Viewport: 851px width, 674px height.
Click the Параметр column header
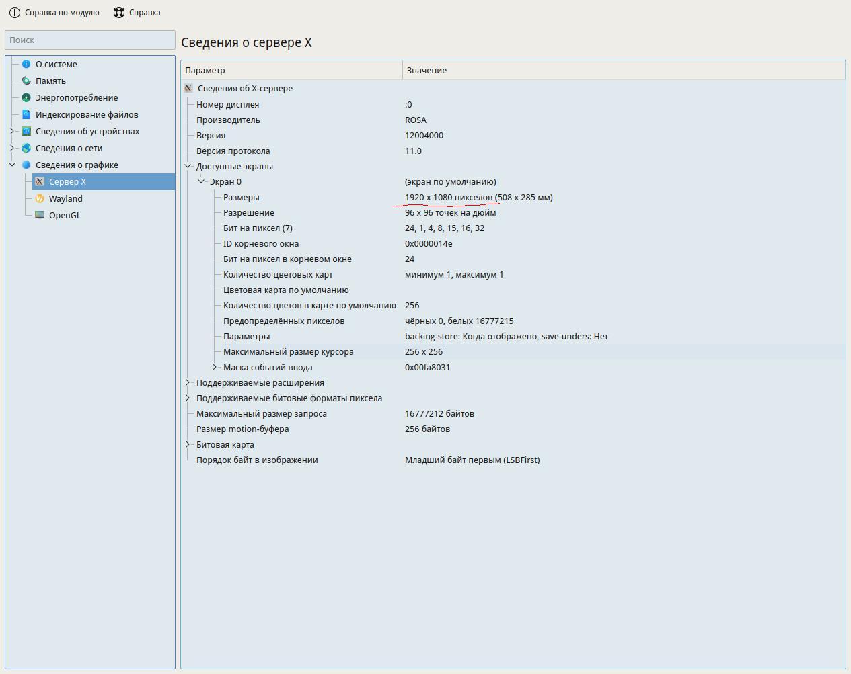tap(292, 70)
